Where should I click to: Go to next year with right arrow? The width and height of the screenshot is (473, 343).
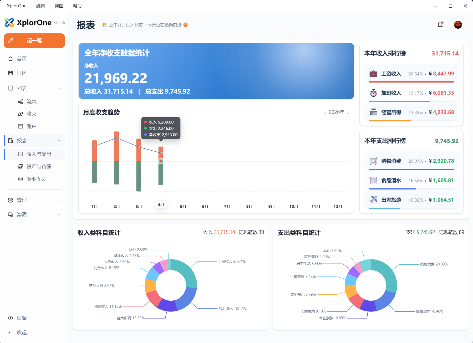point(348,112)
